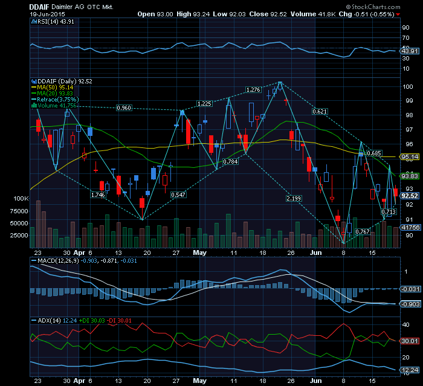
Task: Click the DDAIF ticker title
Action: point(39,7)
